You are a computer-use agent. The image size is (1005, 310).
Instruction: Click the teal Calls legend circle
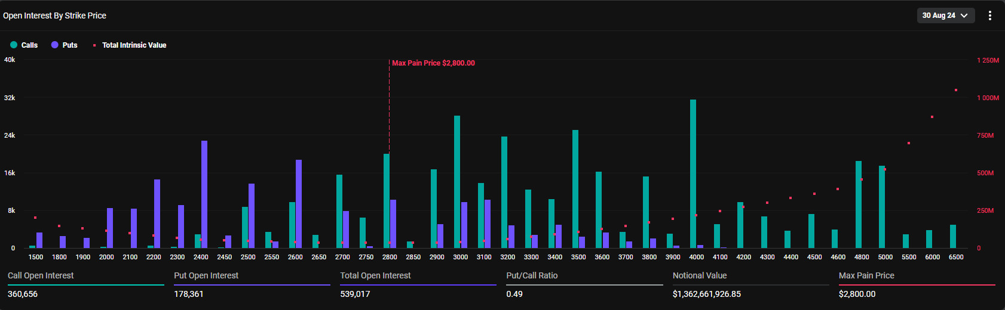pos(14,45)
